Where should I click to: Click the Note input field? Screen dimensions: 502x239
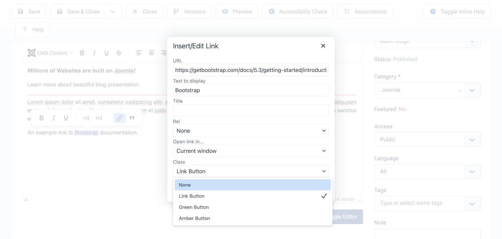(427, 234)
